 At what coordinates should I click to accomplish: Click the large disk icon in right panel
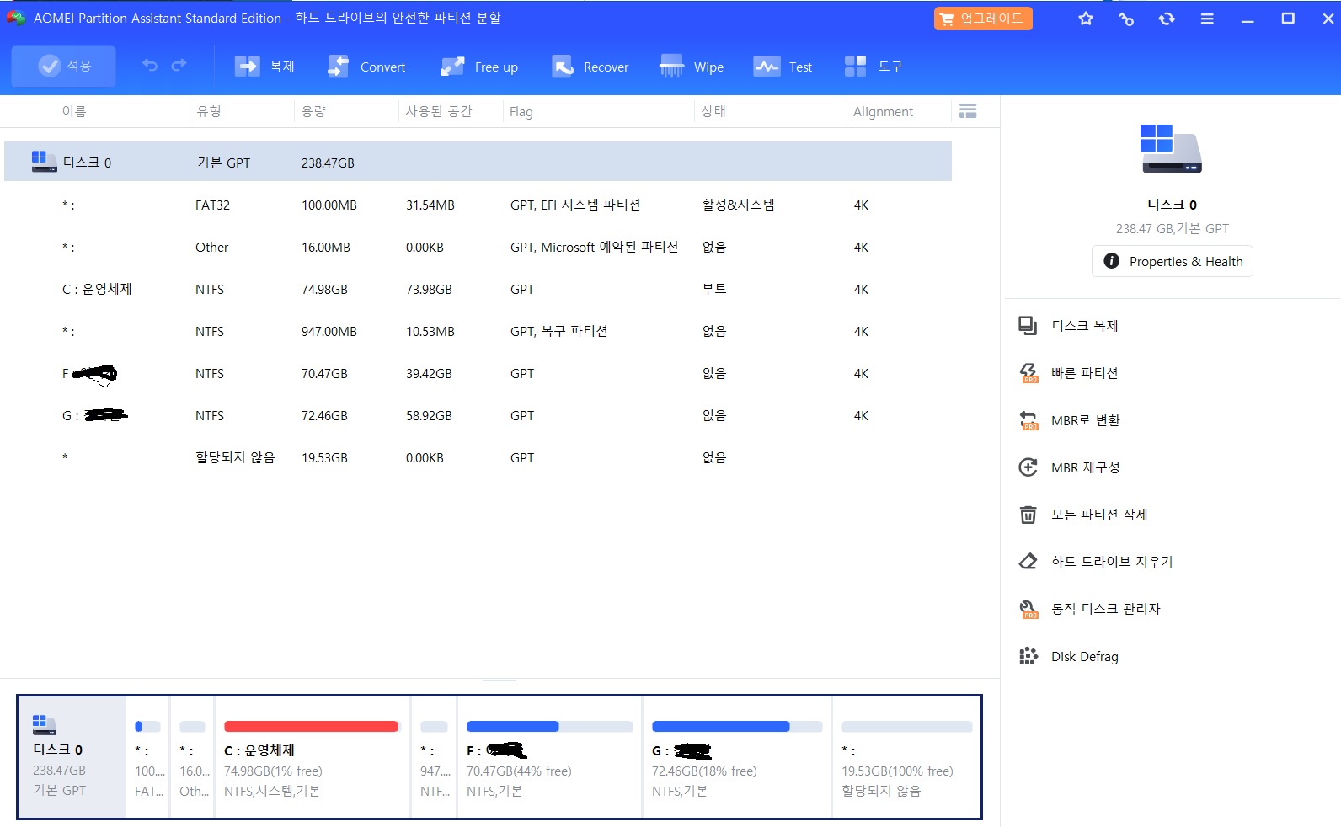pos(1171,148)
